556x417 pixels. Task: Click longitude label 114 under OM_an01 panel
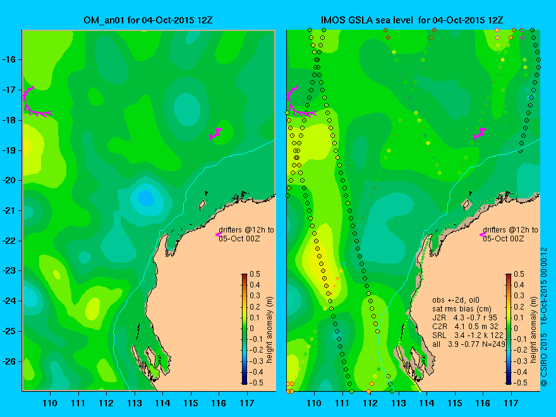(162, 403)
